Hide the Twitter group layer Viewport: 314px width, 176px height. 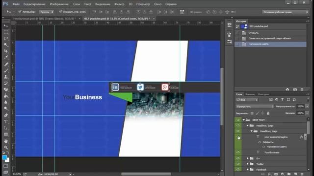(238, 164)
